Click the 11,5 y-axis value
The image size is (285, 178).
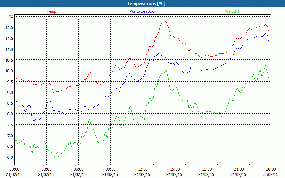(x=10, y=38)
